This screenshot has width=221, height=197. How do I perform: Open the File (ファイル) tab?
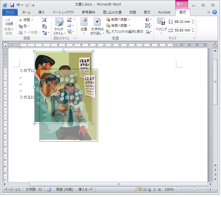pos(10,12)
